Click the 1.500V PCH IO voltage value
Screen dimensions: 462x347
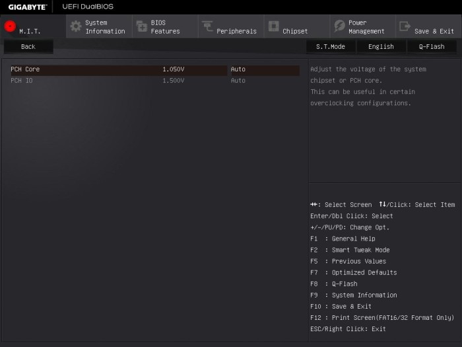173,81
